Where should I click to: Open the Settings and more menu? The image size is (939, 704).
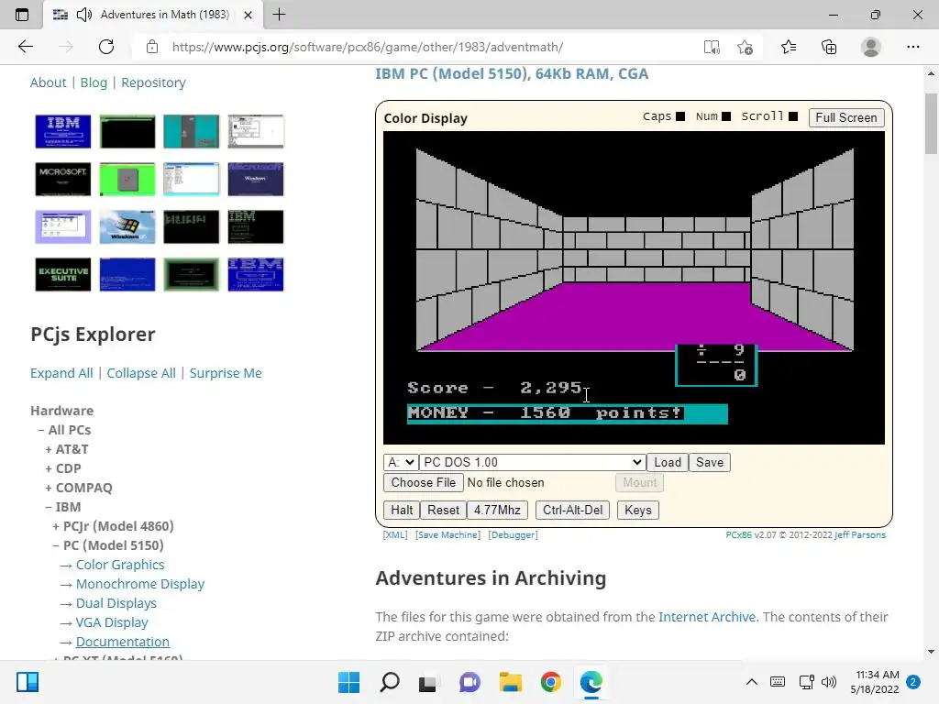pos(912,47)
